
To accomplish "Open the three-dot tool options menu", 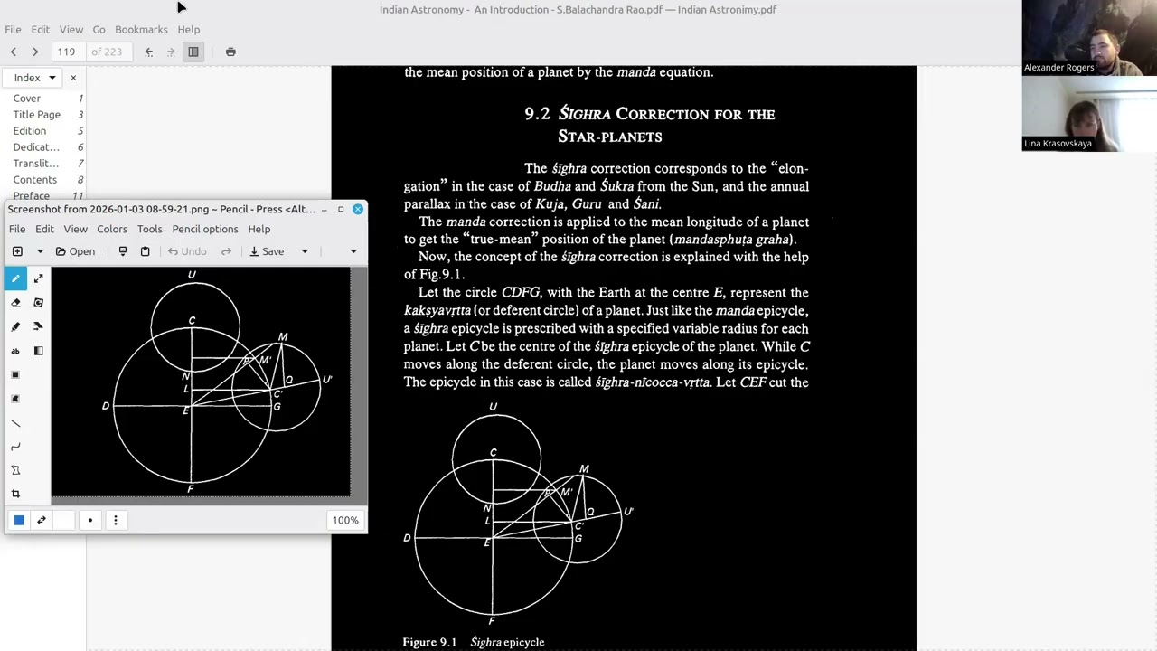I will coord(116,520).
